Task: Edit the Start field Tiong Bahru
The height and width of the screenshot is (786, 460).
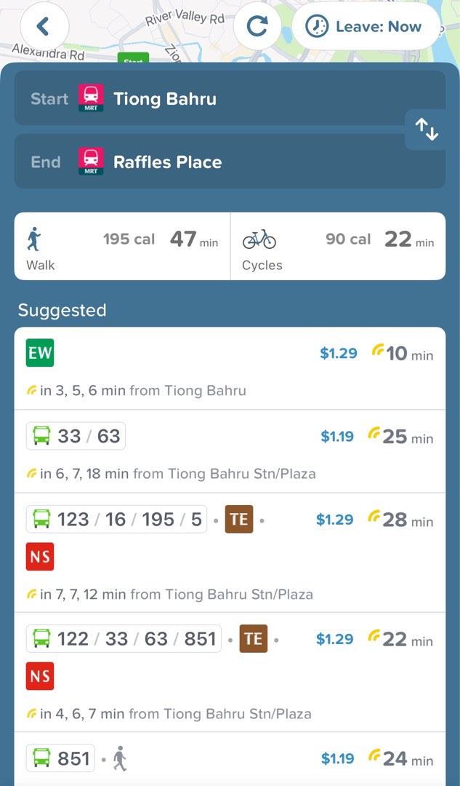Action: pyautogui.click(x=230, y=98)
